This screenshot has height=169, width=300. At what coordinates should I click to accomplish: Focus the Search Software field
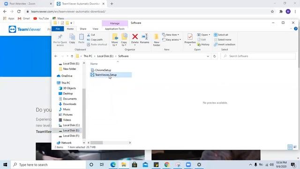coord(258,56)
